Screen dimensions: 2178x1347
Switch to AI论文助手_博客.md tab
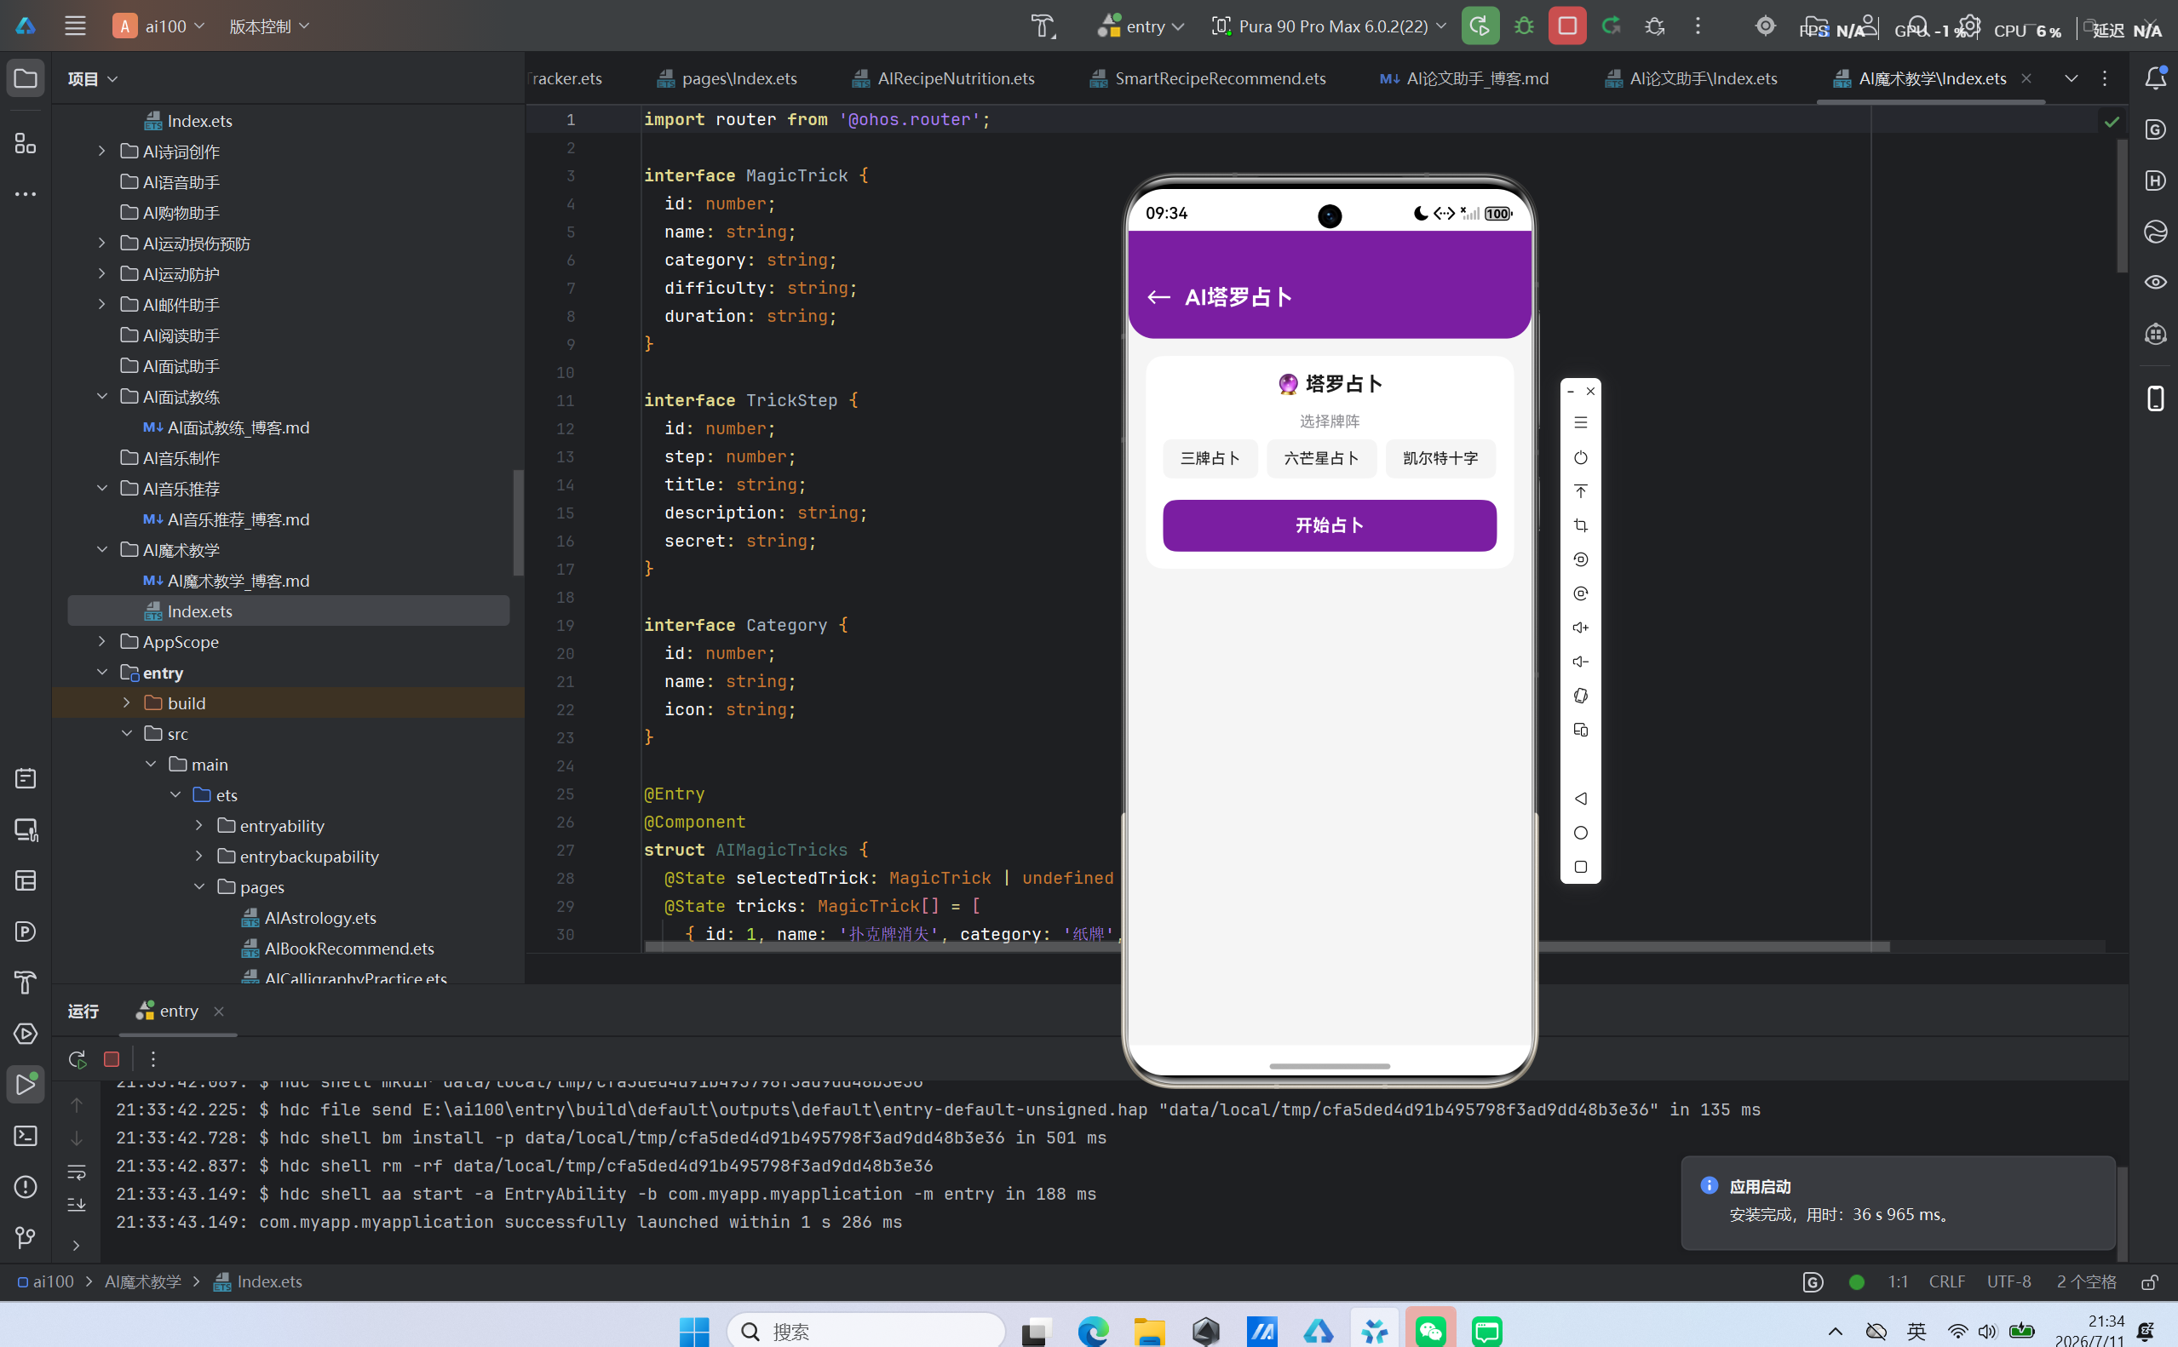tap(1464, 78)
